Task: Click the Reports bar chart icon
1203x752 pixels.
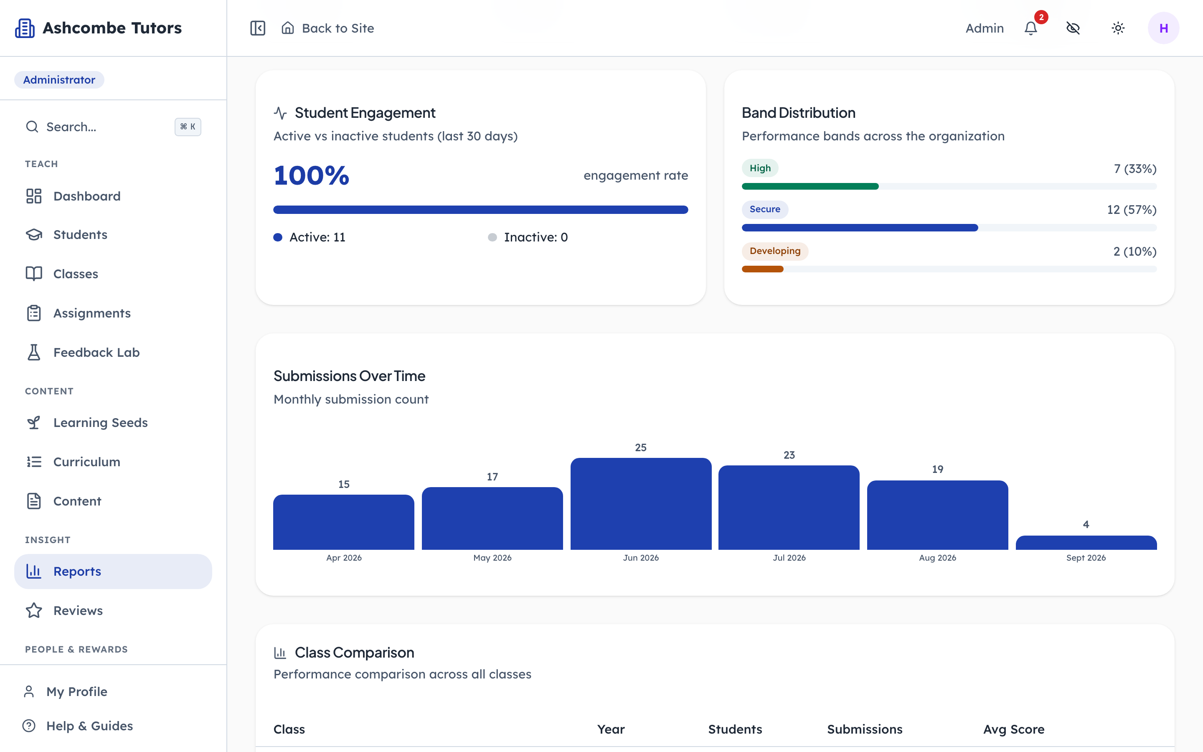Action: pos(34,571)
